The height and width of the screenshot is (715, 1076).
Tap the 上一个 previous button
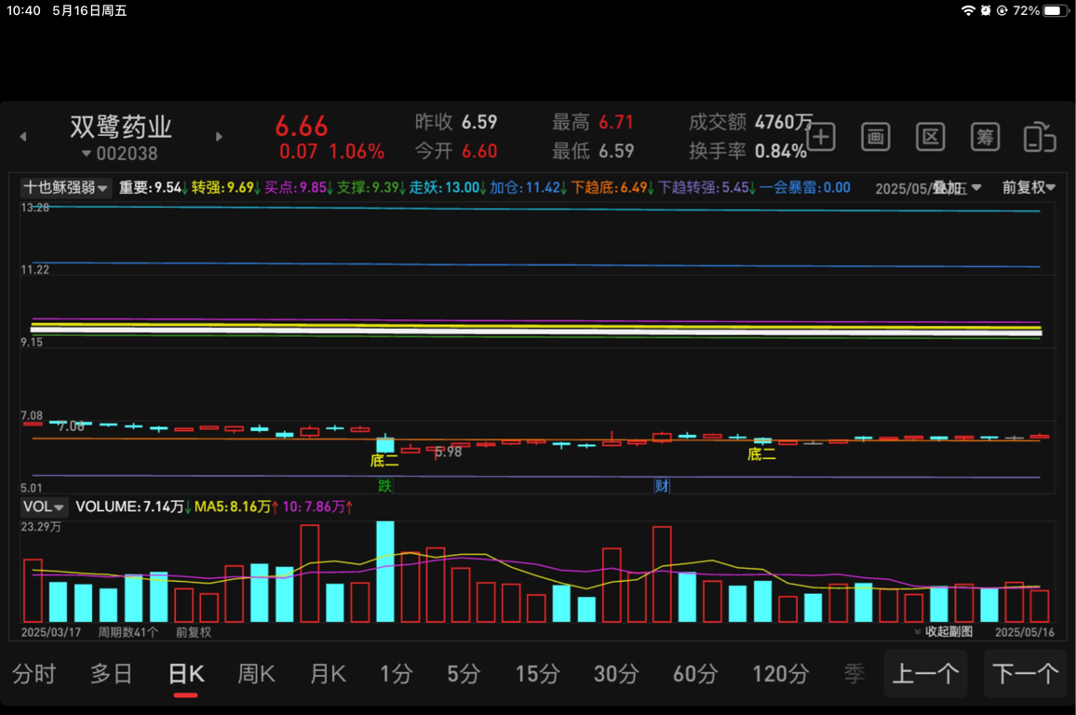coord(926,674)
